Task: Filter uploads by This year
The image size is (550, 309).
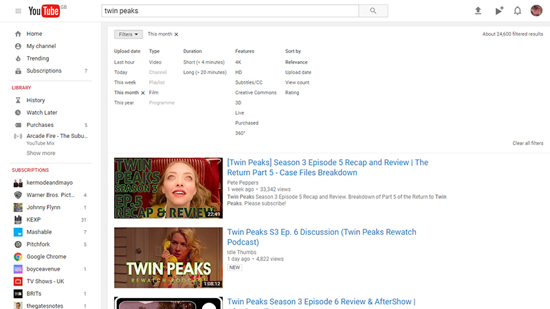Action: [124, 102]
